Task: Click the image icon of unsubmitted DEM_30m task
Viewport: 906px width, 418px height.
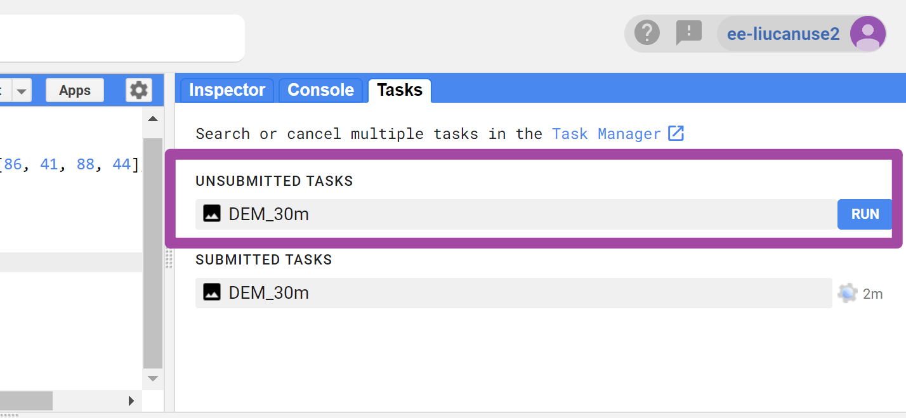Action: [x=212, y=214]
